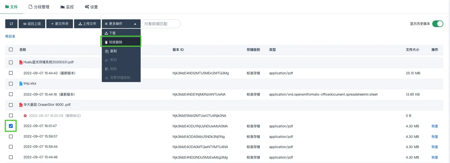Toggle the 显示历史版本 switch off
Viewport: 450px width, 163px height.
point(438,24)
